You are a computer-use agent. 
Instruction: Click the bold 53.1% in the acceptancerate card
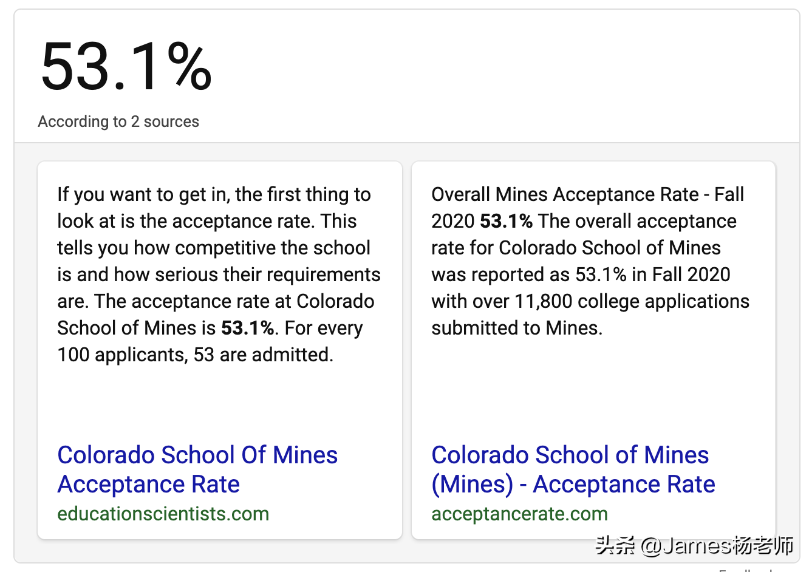506,221
